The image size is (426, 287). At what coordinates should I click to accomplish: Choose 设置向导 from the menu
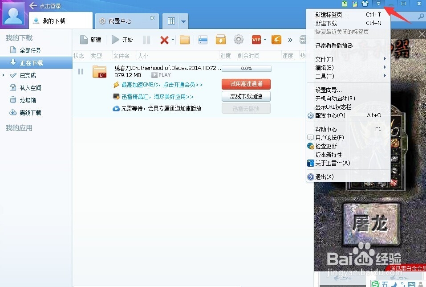(348, 90)
